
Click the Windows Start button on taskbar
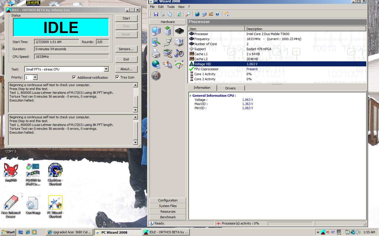pyautogui.click(x=8, y=232)
